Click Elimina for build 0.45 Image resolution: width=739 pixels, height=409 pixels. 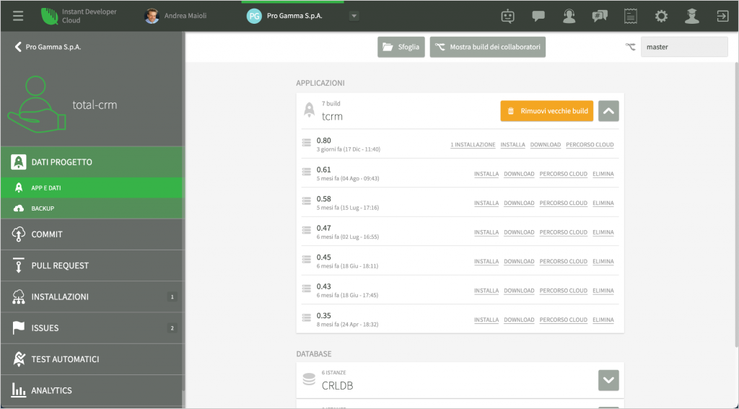click(603, 262)
